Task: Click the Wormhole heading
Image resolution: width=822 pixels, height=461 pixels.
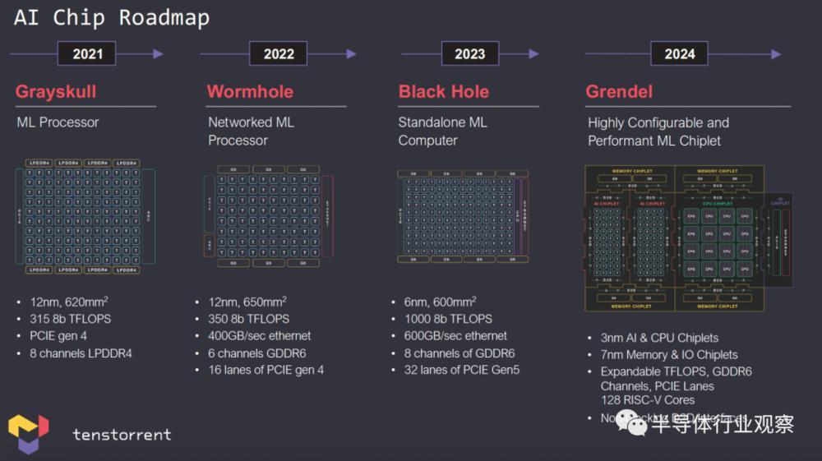Action: coord(250,92)
